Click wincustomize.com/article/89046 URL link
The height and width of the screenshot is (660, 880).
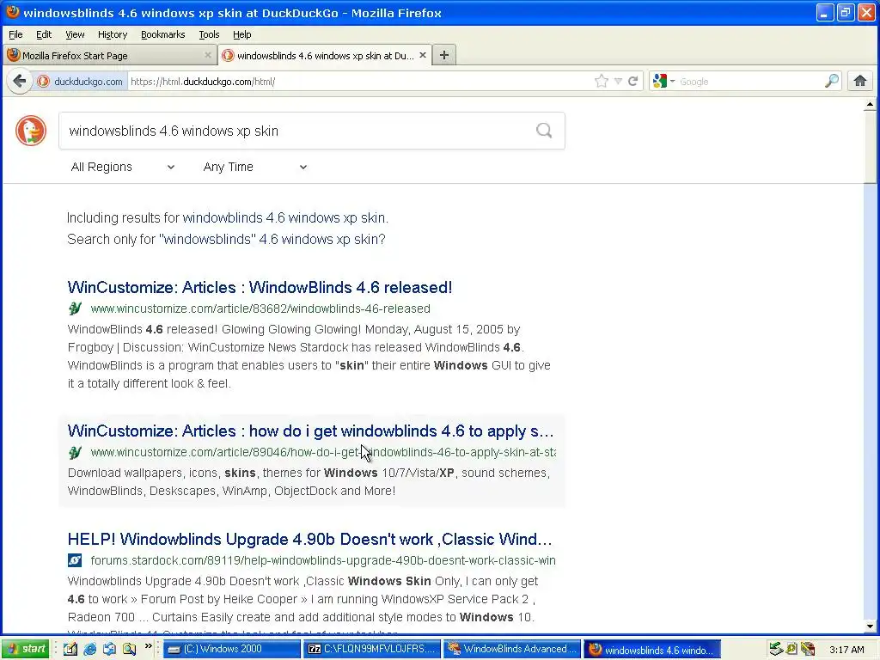[x=323, y=452]
